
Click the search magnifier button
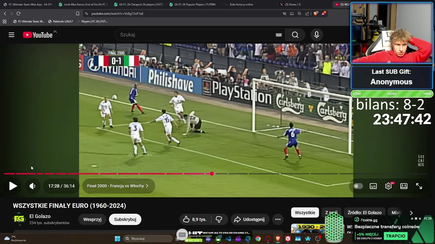click(x=295, y=35)
